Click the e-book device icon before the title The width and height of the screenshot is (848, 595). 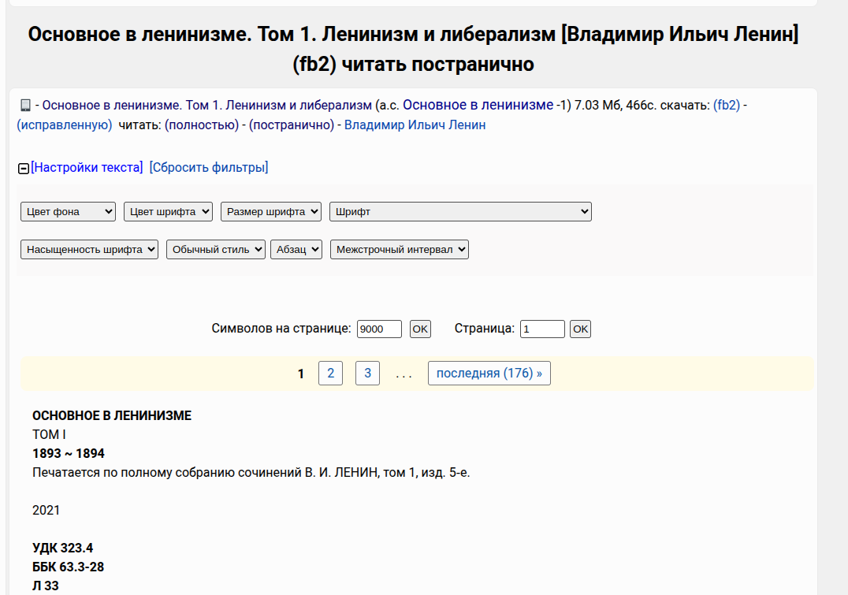pos(25,106)
